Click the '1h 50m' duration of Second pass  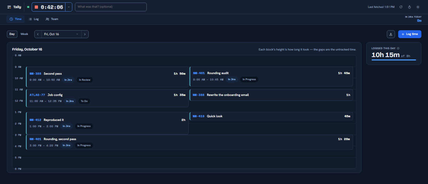pos(179,74)
